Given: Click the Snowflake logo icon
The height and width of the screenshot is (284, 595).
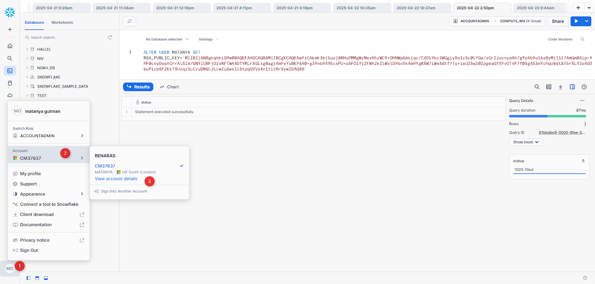Looking at the screenshot, I should click(10, 13).
